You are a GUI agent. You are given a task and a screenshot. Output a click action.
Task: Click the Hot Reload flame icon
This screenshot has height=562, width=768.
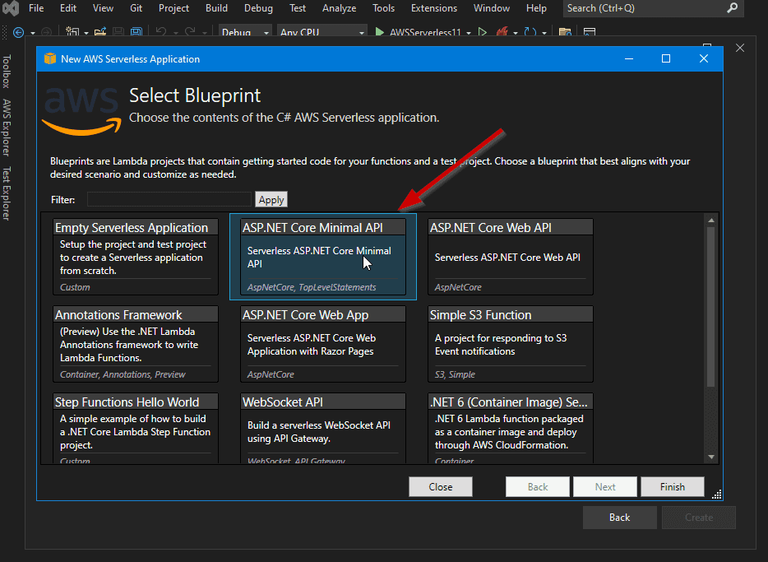click(501, 33)
